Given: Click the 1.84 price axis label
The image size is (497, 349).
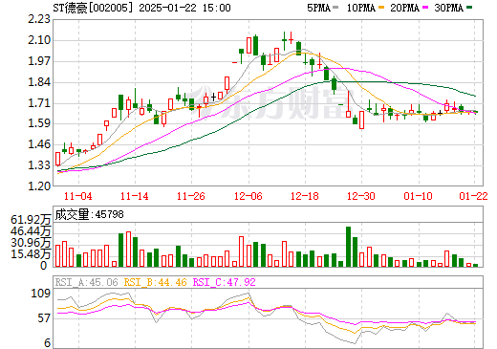Looking at the screenshot, I should coord(39,82).
